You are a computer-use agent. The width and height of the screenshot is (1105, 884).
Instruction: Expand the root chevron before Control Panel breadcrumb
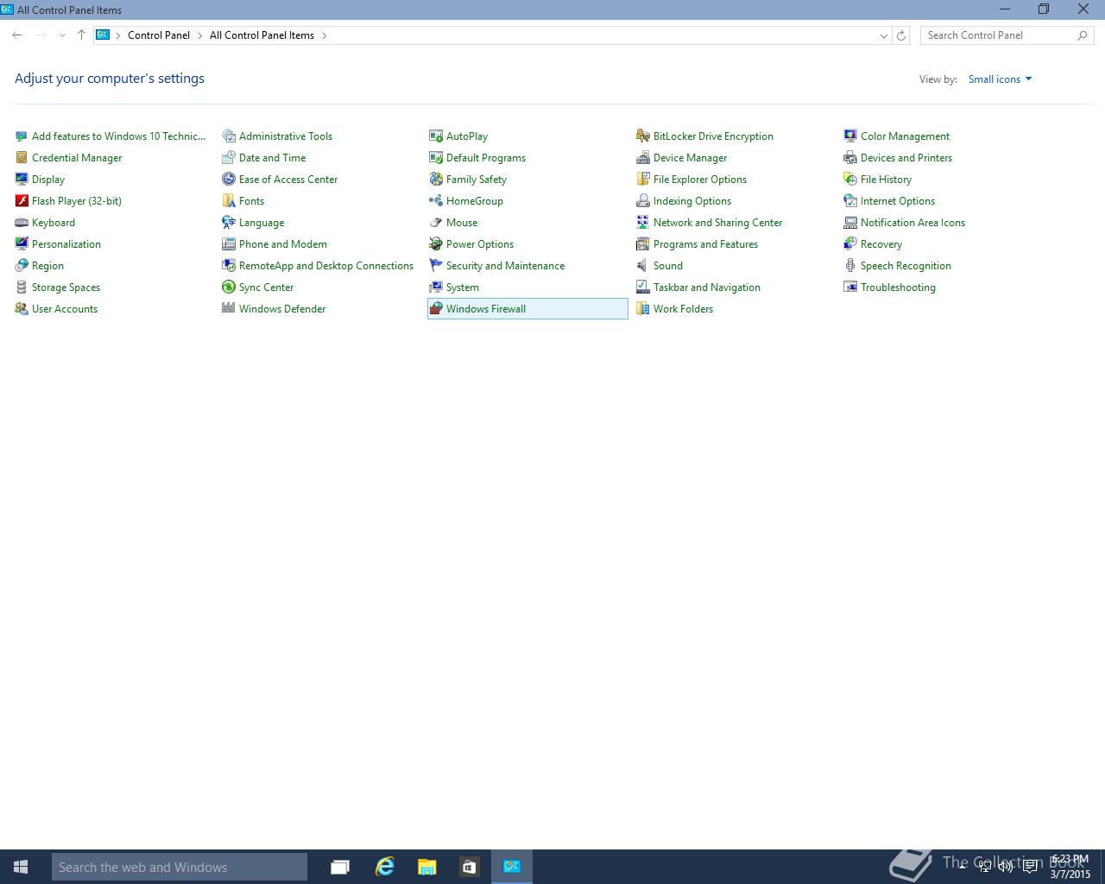click(x=118, y=35)
